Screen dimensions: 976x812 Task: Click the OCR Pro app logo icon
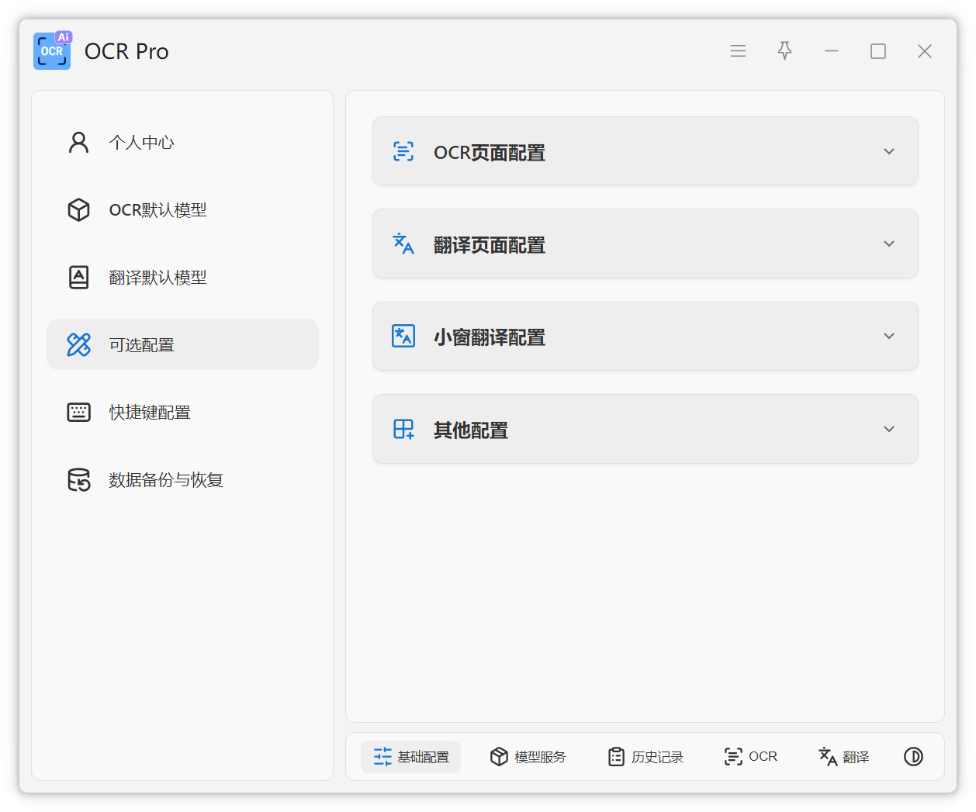[52, 51]
